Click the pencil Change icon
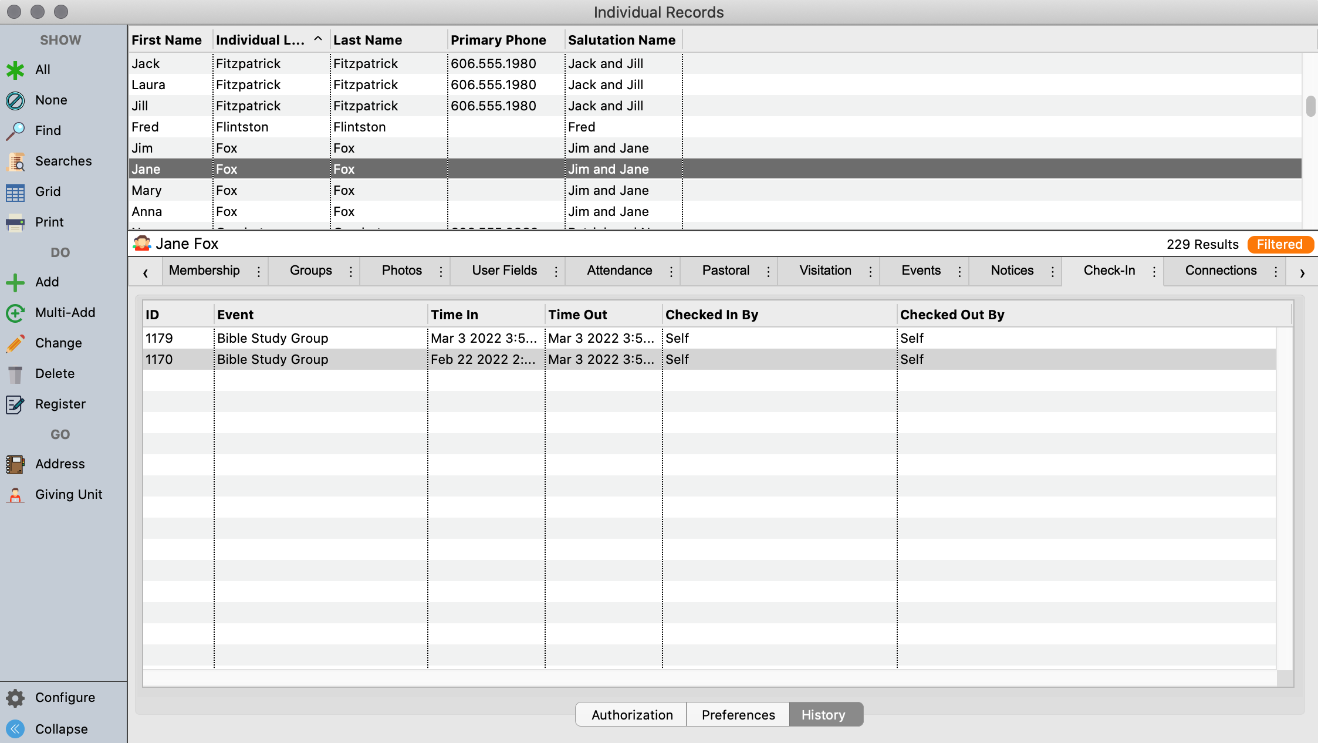The image size is (1318, 743). pyautogui.click(x=15, y=343)
